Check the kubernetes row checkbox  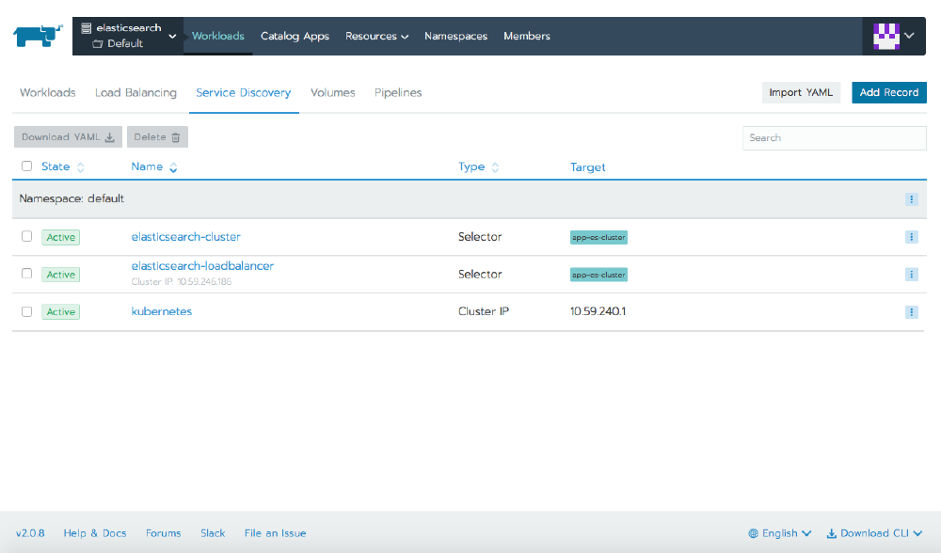(26, 311)
